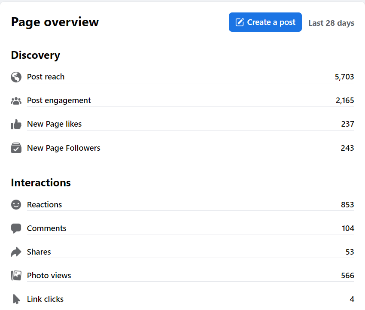Click the arrow icon beside Shares

pos(16,252)
